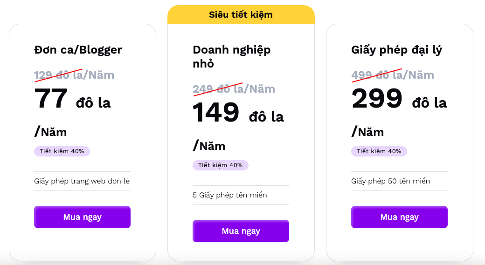This screenshot has width=485, height=265.
Task: Click Giấy phép 50 tên miền text
Action: point(390,181)
